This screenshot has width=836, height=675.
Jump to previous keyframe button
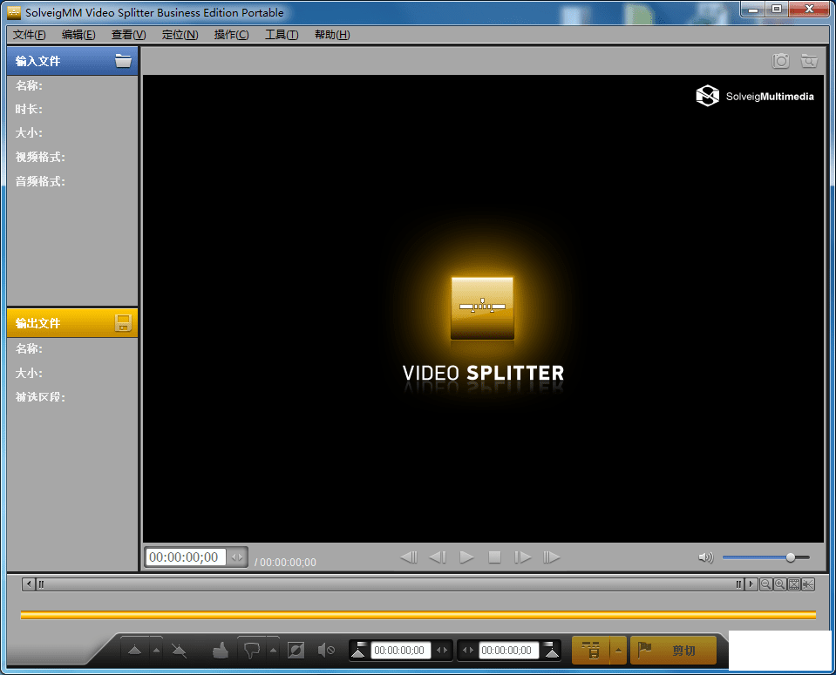coord(409,557)
